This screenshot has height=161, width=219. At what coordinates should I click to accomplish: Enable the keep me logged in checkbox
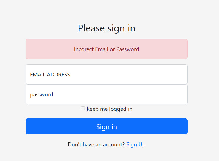coord(83,109)
